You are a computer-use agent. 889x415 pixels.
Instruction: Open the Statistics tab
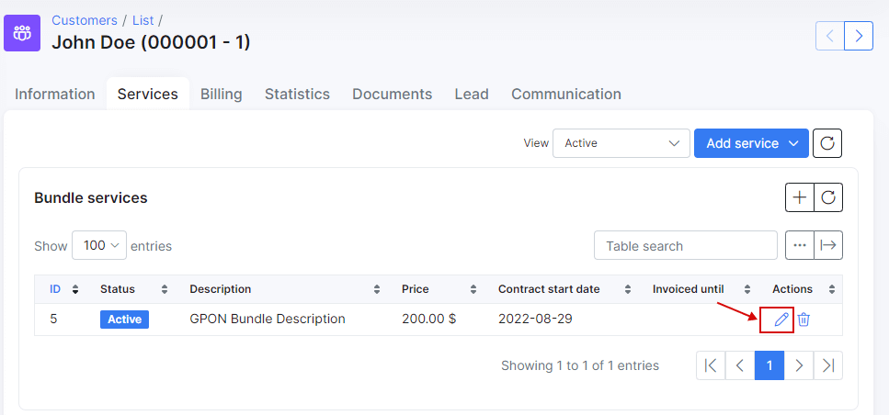(297, 94)
